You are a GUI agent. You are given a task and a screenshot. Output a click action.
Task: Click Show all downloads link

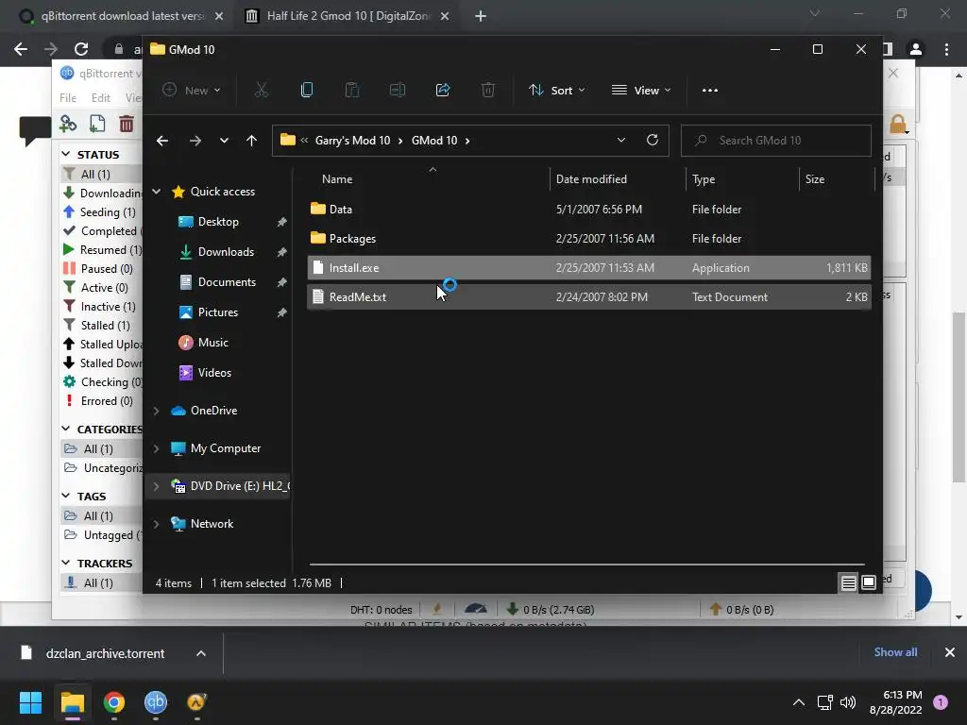(895, 652)
